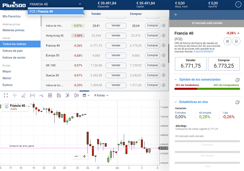
Task: Clear the FRANCIA 40 search text
Action: pos(80,4)
